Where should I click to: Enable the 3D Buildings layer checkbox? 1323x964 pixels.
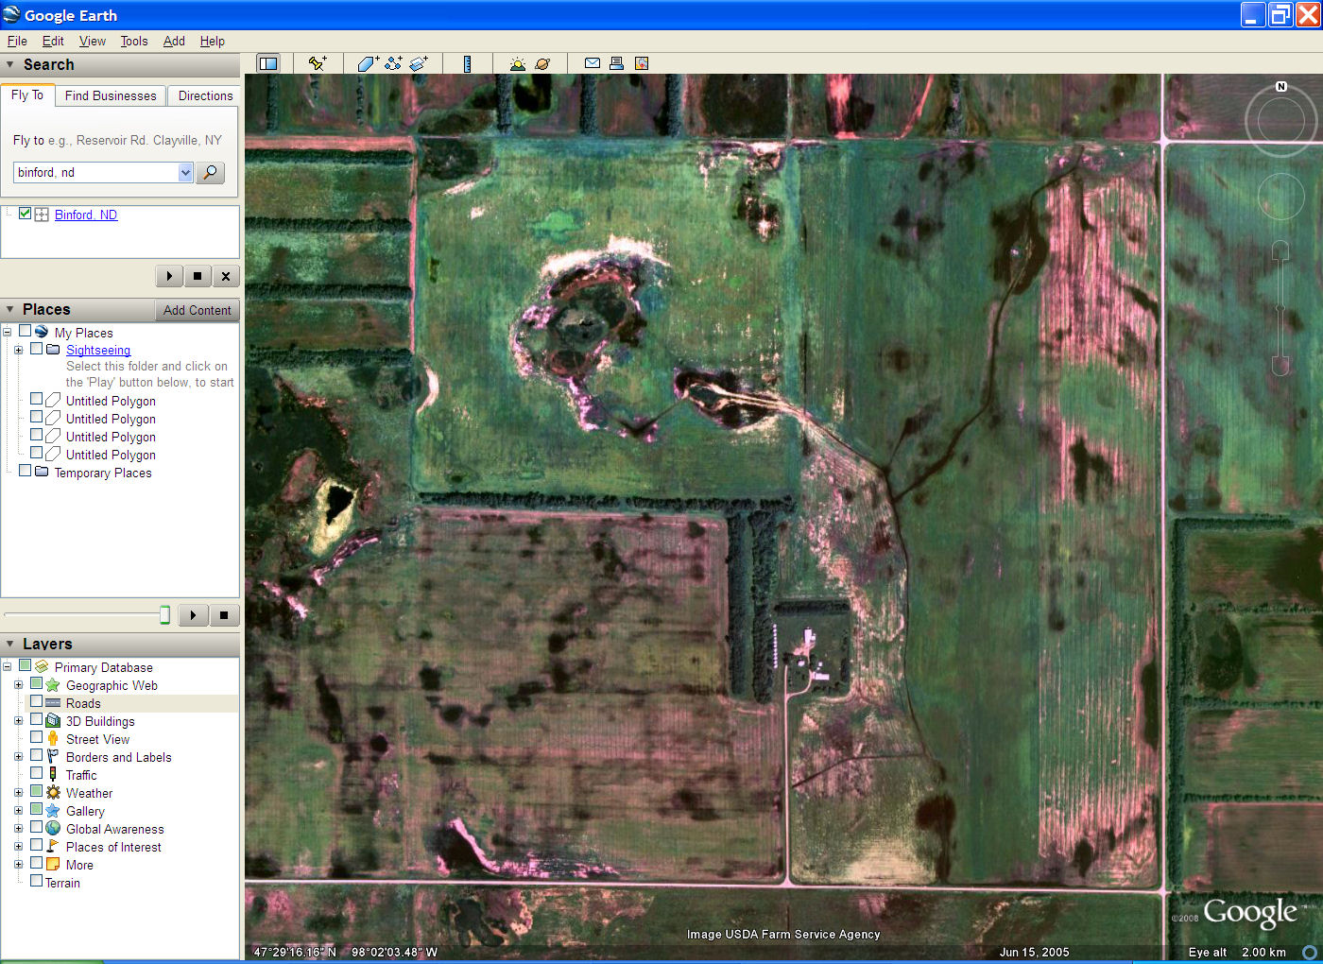pos(36,720)
